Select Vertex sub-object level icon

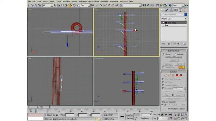(x=166, y=75)
